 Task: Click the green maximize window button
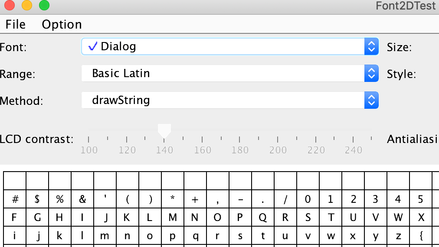click(44, 6)
